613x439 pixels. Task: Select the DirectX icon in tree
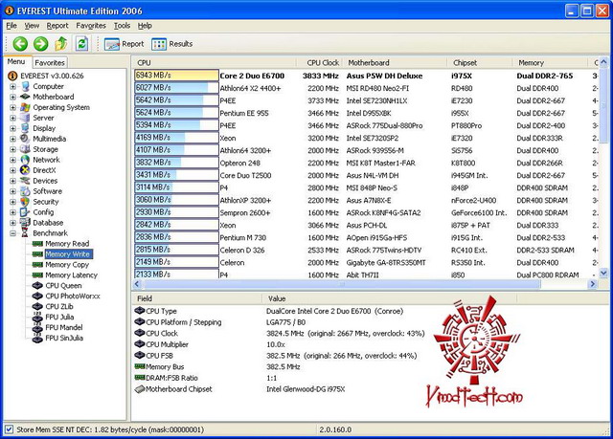point(25,170)
